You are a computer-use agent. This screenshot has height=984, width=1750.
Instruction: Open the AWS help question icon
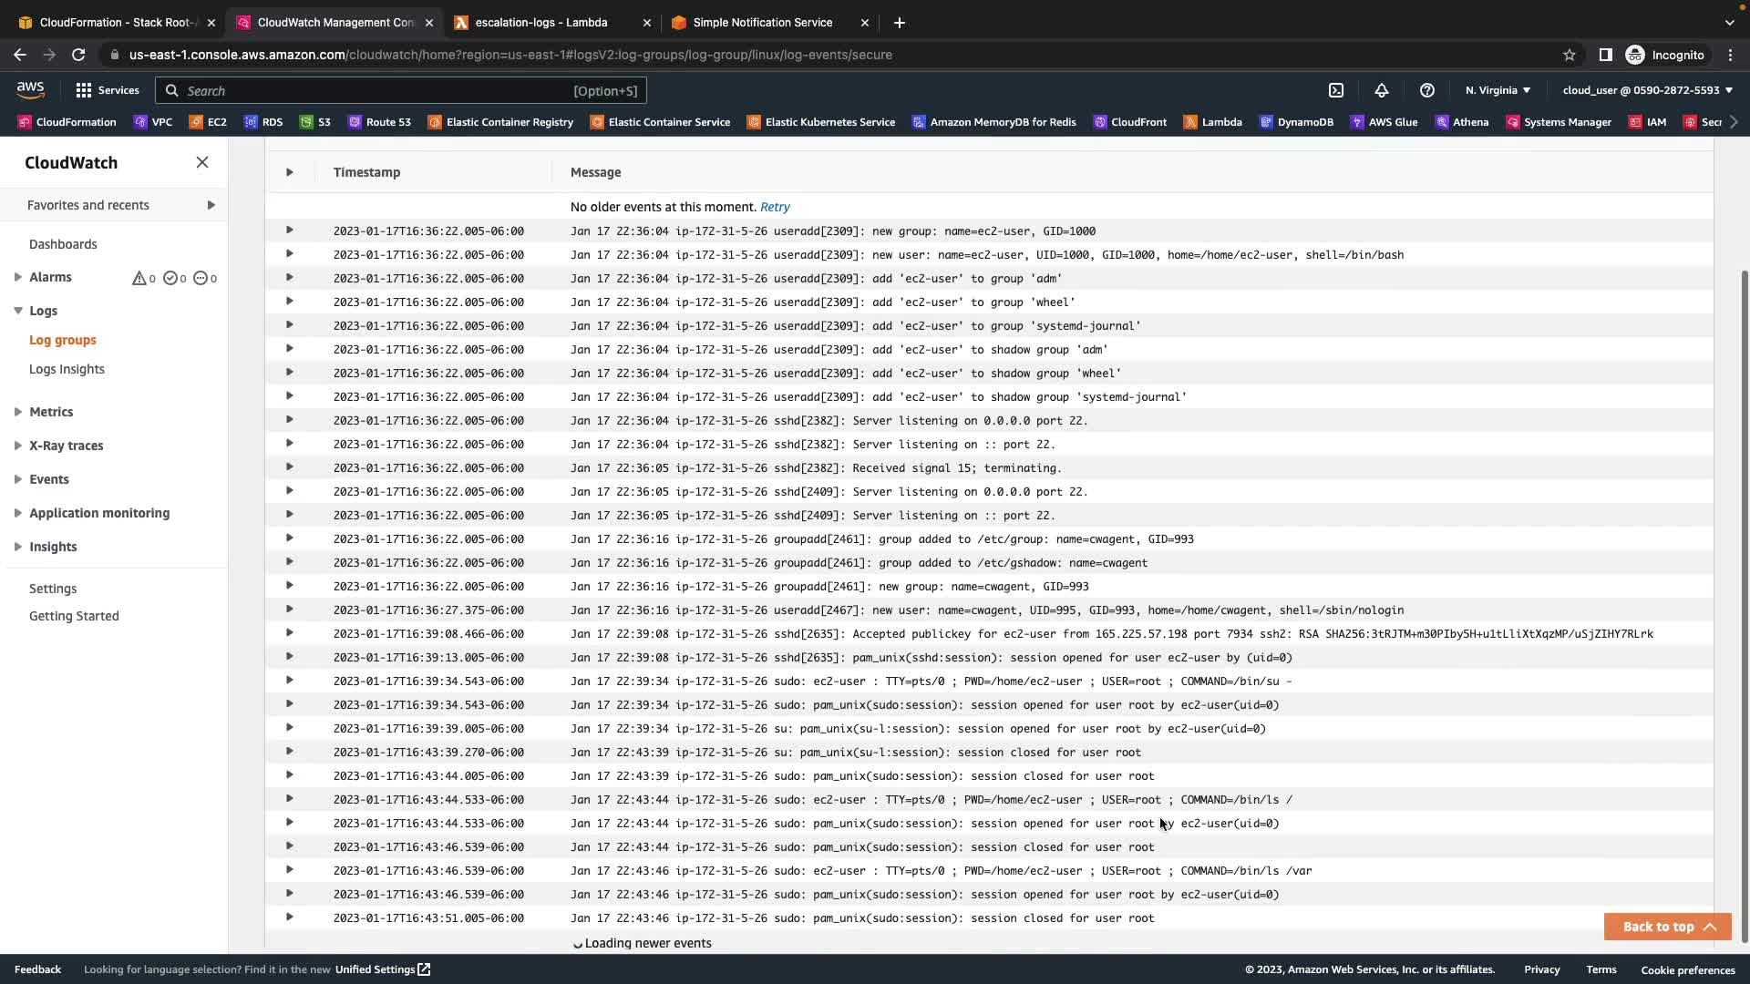(1427, 90)
